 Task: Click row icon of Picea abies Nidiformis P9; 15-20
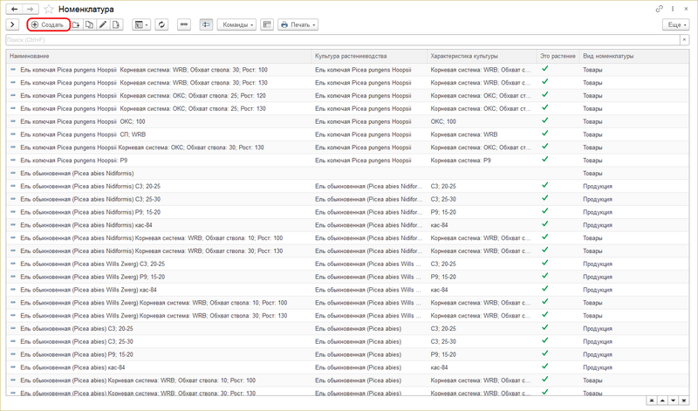click(13, 212)
